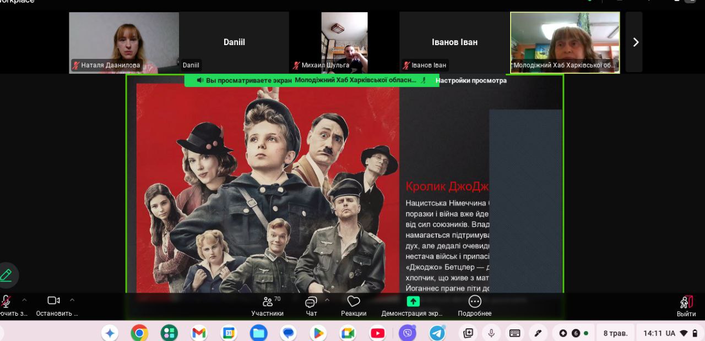Image resolution: width=705 pixels, height=341 pixels.
Task: Open YouTube from shelf
Action: click(377, 333)
